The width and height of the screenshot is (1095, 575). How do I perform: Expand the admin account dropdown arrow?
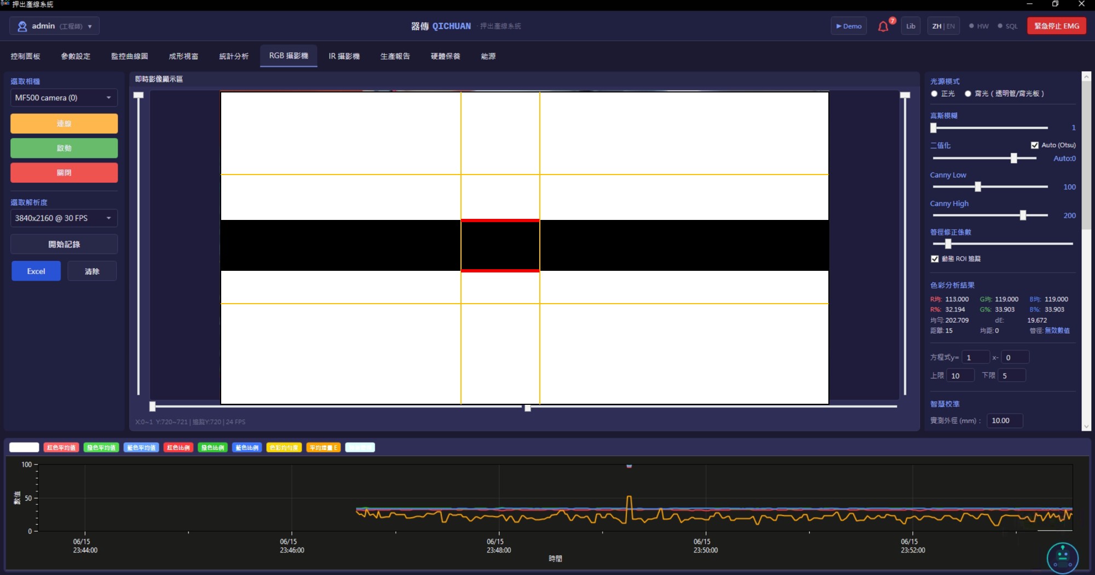click(90, 26)
